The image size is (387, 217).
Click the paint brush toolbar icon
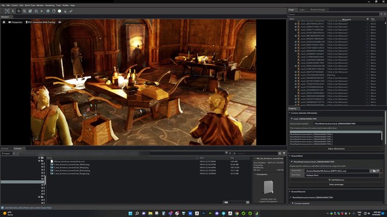[x=71, y=11]
